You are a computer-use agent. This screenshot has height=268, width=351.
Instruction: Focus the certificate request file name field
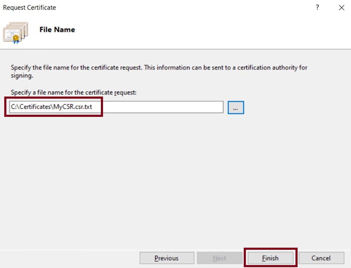point(116,107)
